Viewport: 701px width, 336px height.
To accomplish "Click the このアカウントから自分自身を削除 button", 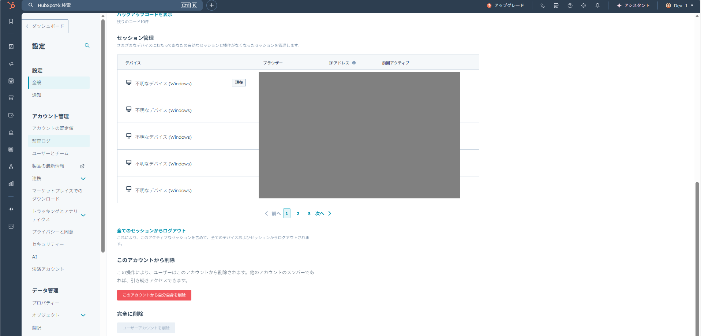I will click(154, 295).
